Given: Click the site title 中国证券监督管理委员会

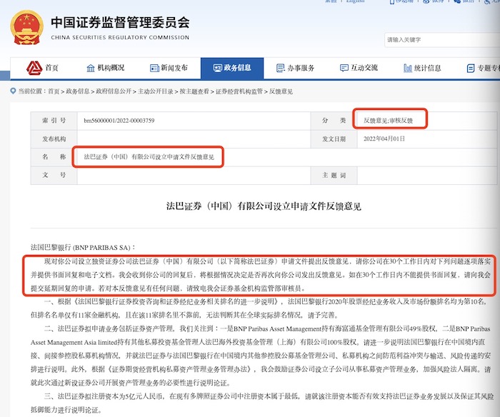Looking at the screenshot, I should pos(120,22).
